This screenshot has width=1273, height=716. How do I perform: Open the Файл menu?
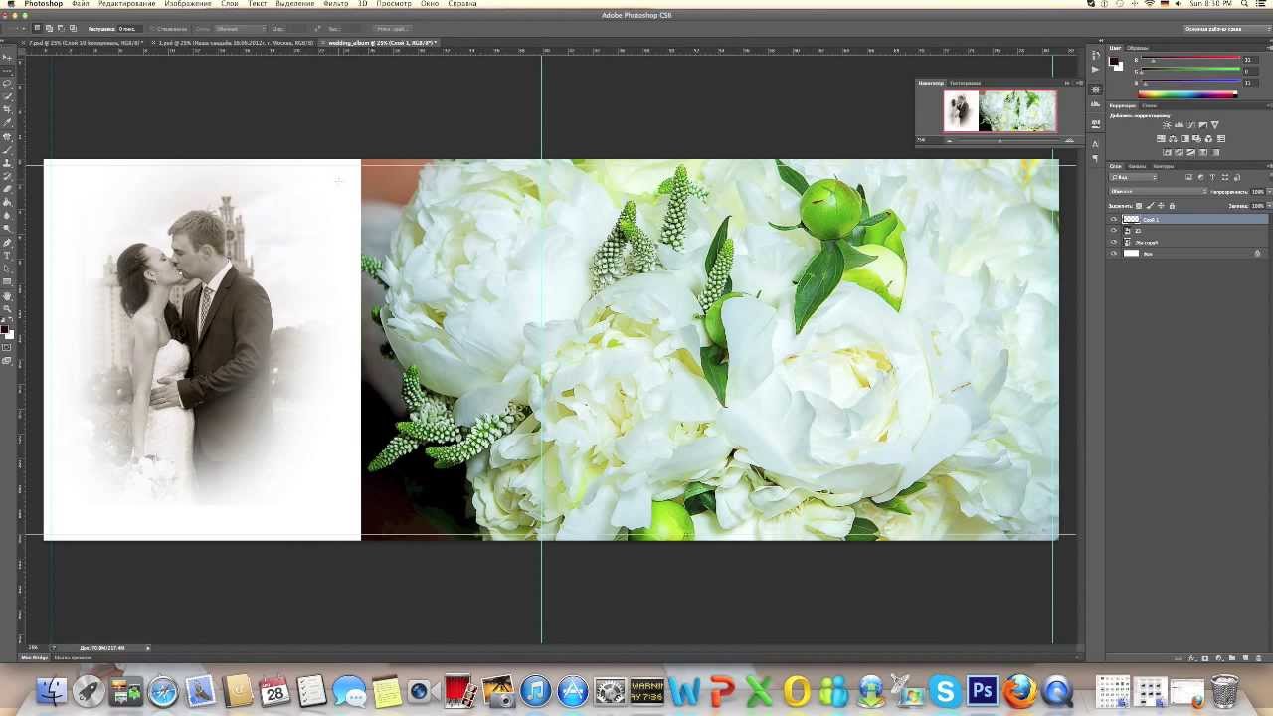[x=81, y=4]
